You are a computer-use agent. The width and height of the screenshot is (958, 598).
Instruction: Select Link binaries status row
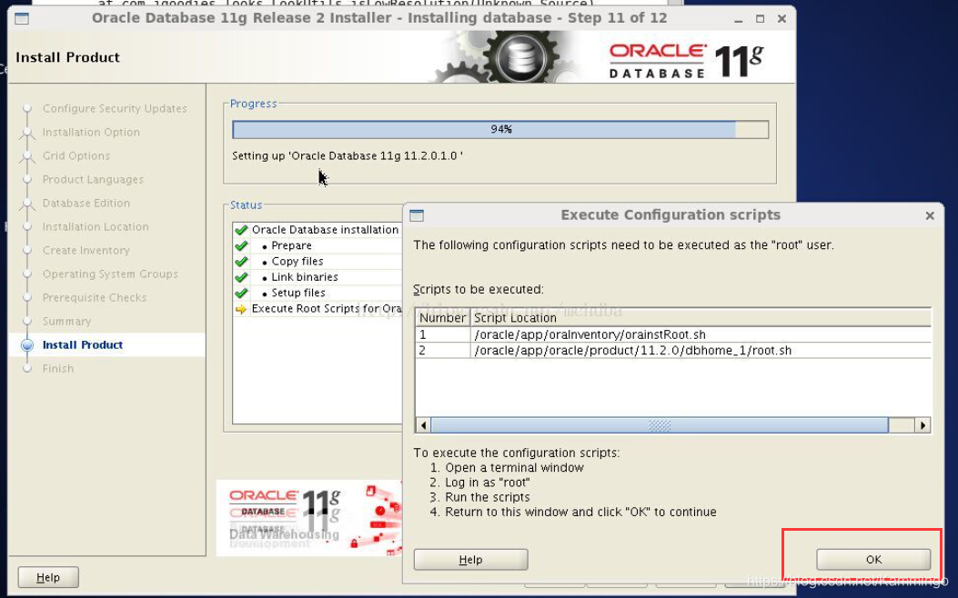coord(318,278)
